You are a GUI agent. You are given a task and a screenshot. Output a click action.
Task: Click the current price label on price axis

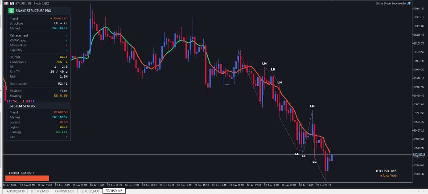[419, 155]
